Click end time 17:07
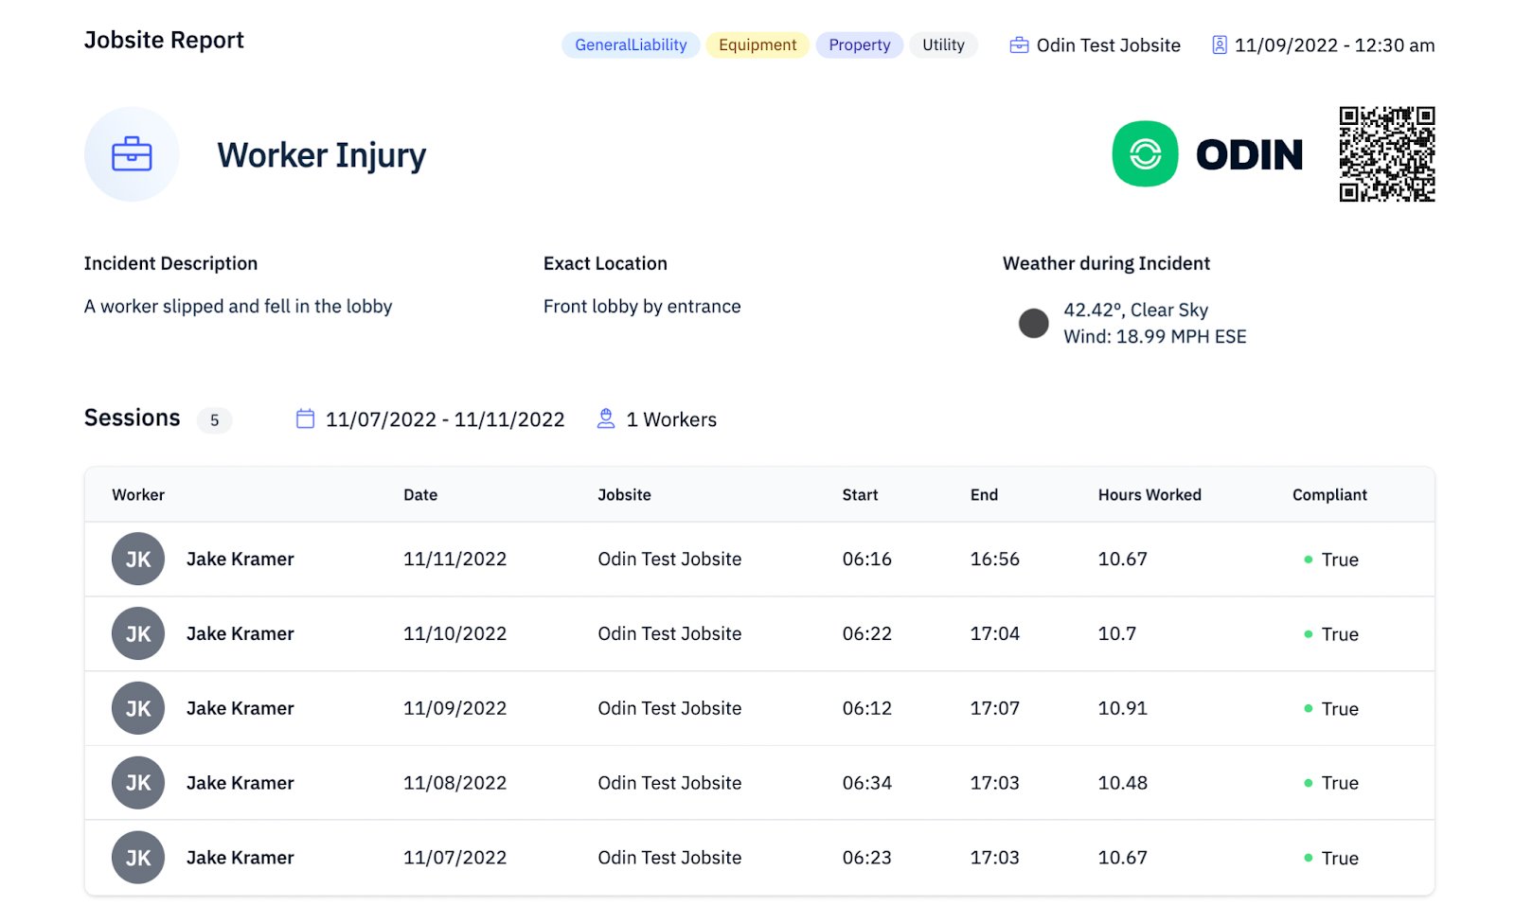The image size is (1515, 924). [x=994, y=708]
